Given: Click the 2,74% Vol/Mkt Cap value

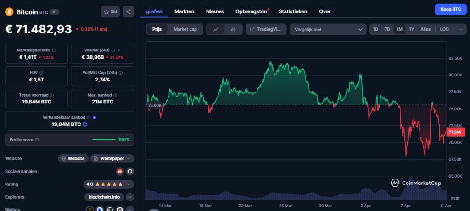Looking at the screenshot, I should point(102,80).
